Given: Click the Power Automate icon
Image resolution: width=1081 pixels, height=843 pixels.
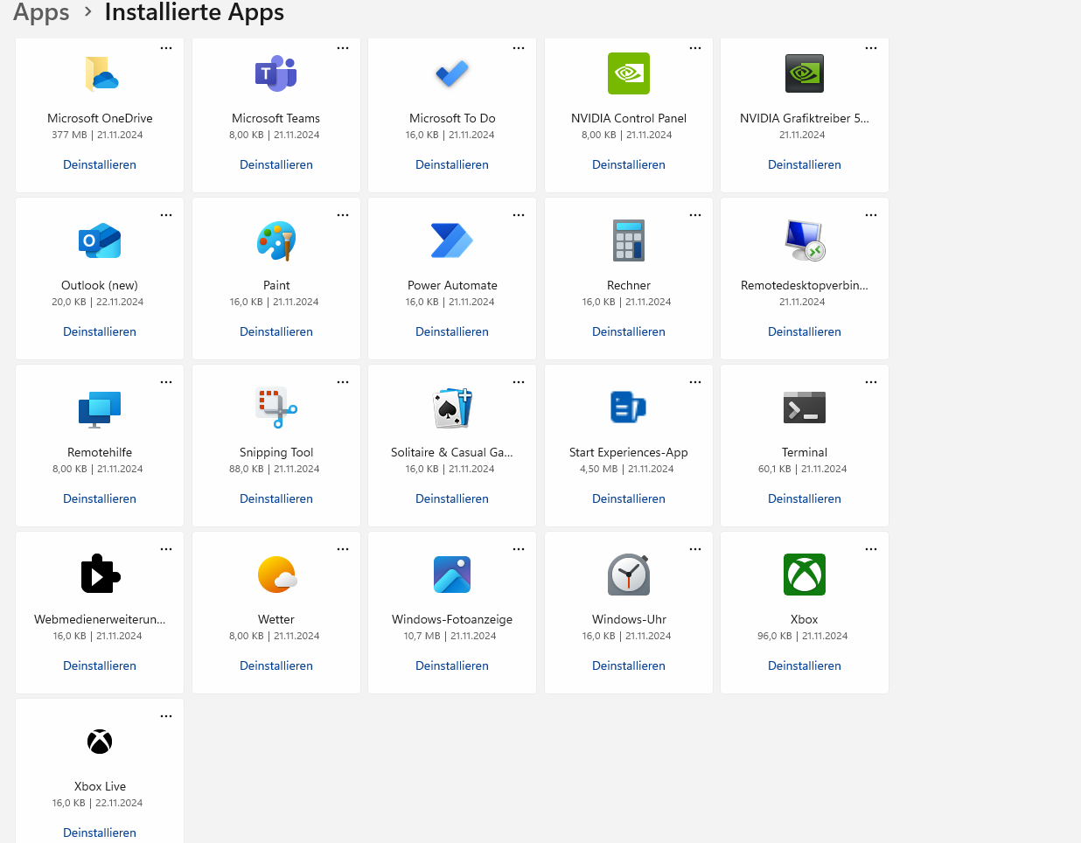Looking at the screenshot, I should pos(452,240).
